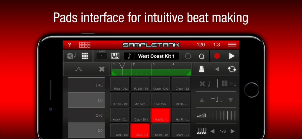
Task: Click bar 3 in the green timeline
Action: point(161,69)
